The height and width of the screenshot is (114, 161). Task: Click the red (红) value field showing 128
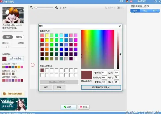117,73
